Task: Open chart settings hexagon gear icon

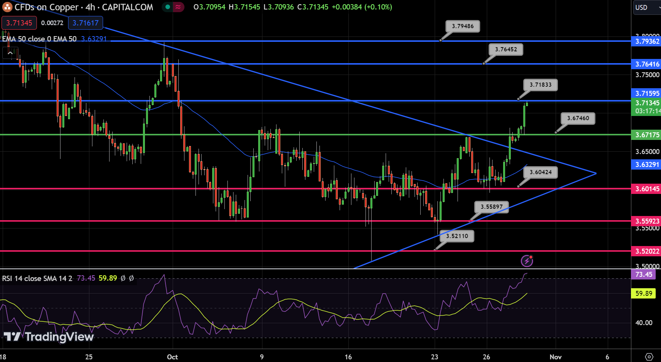Action: tap(649, 357)
